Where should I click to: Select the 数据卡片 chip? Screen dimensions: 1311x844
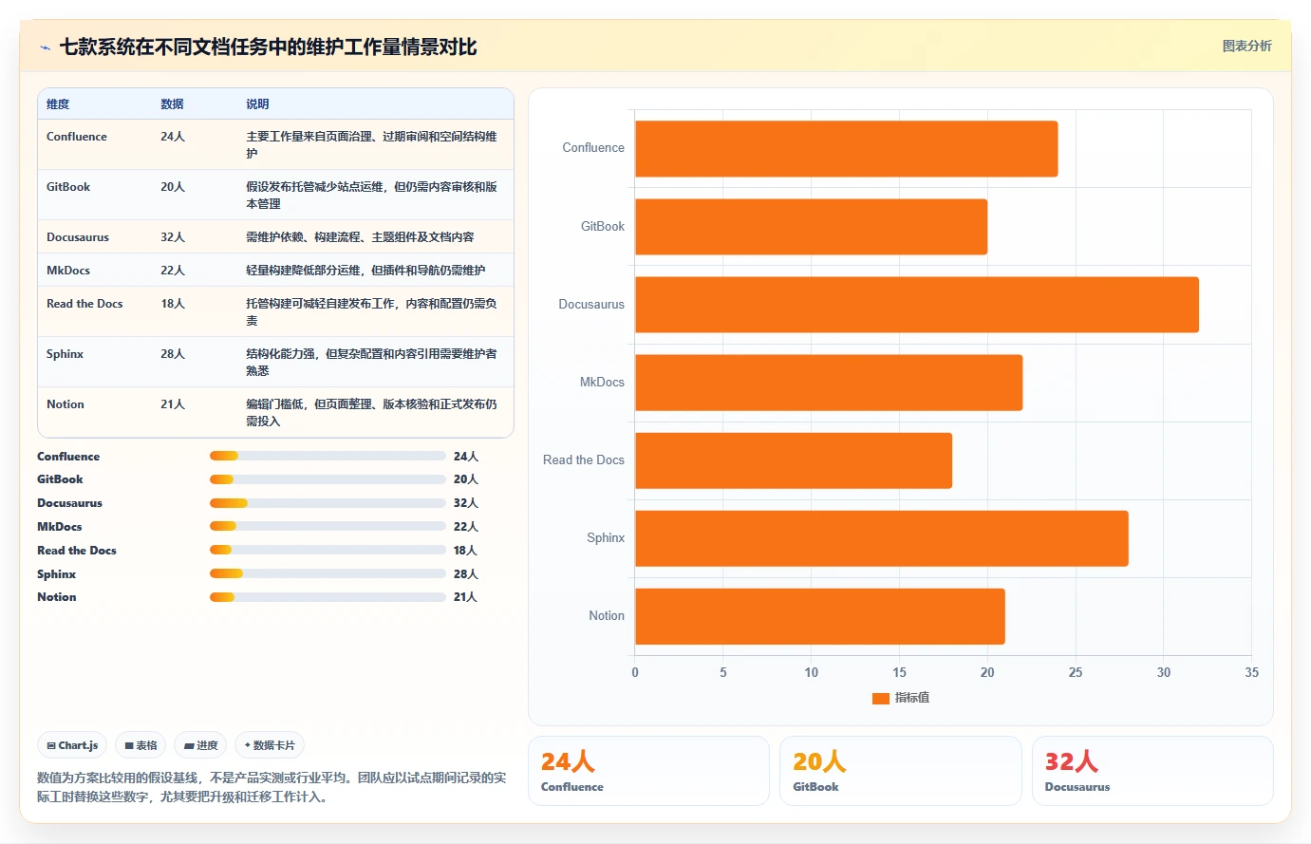[270, 745]
